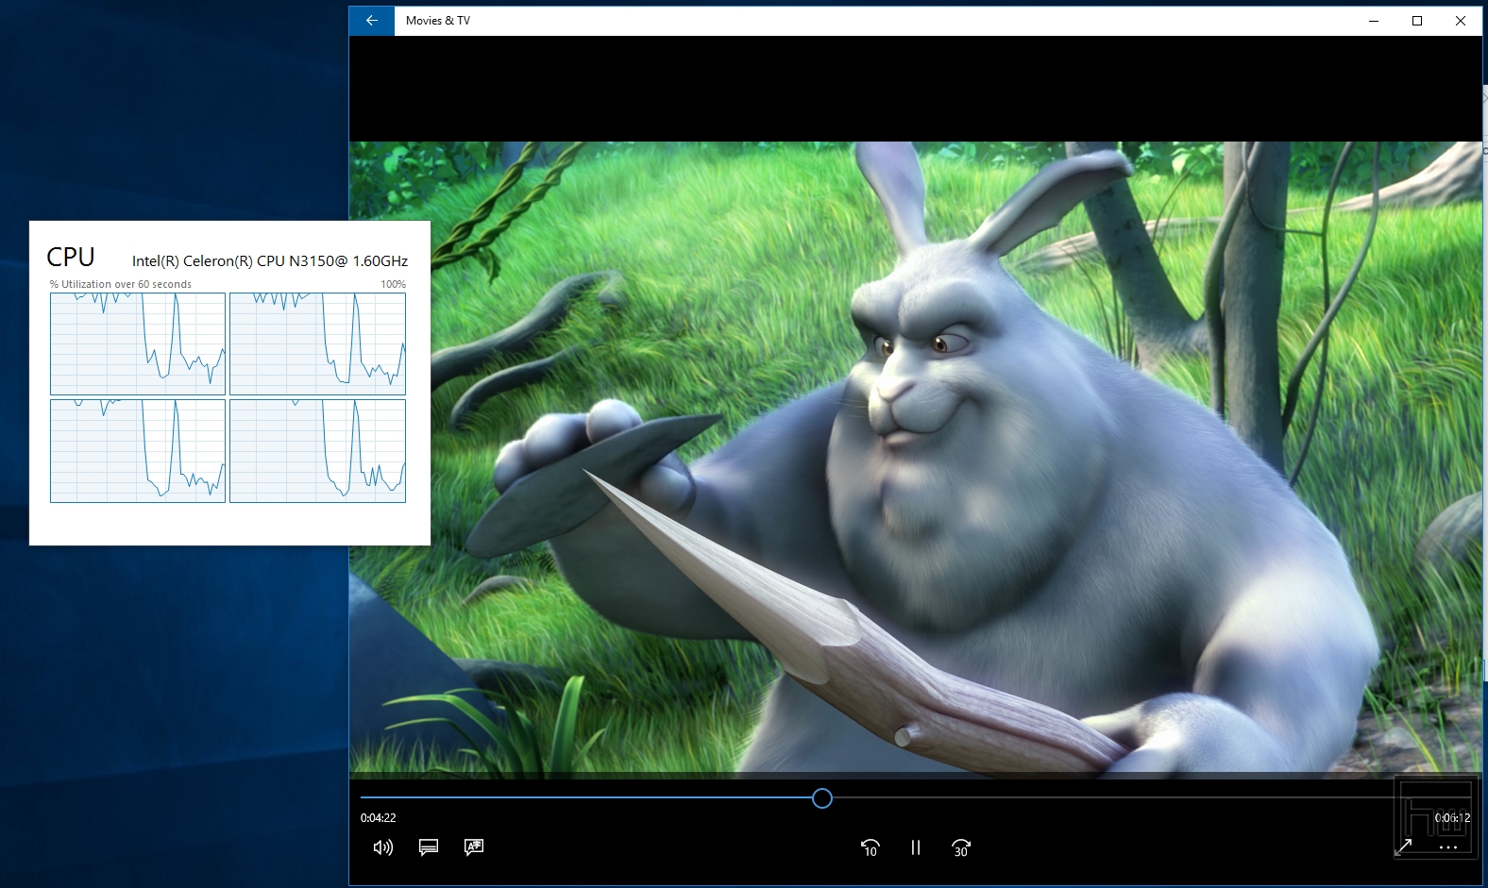This screenshot has width=1488, height=888.
Task: Maximize the Movies & TV window
Action: click(x=1417, y=21)
